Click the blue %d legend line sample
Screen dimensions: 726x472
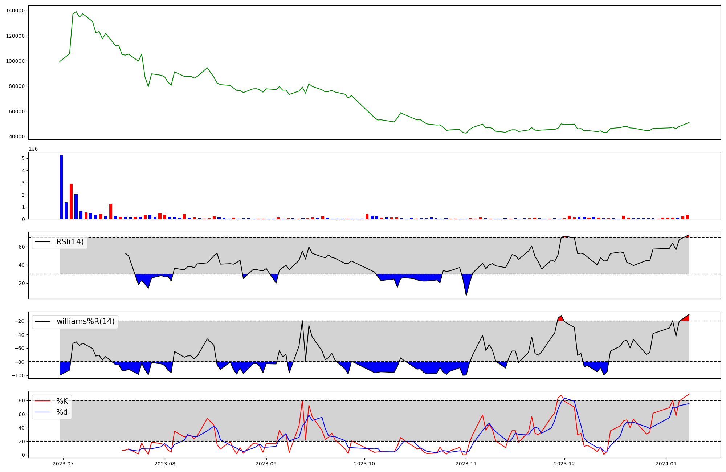click(x=42, y=412)
